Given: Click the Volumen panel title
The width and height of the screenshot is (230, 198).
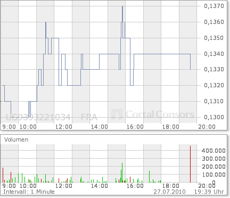Looking at the screenshot, I should [x=17, y=139].
